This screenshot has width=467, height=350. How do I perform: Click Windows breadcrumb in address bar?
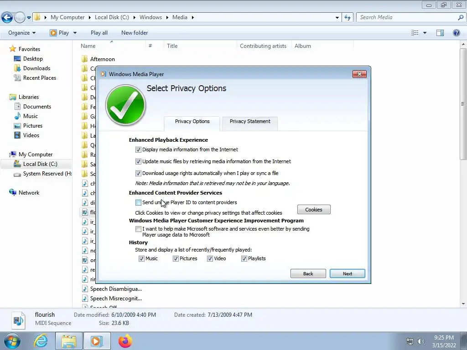coord(150,17)
